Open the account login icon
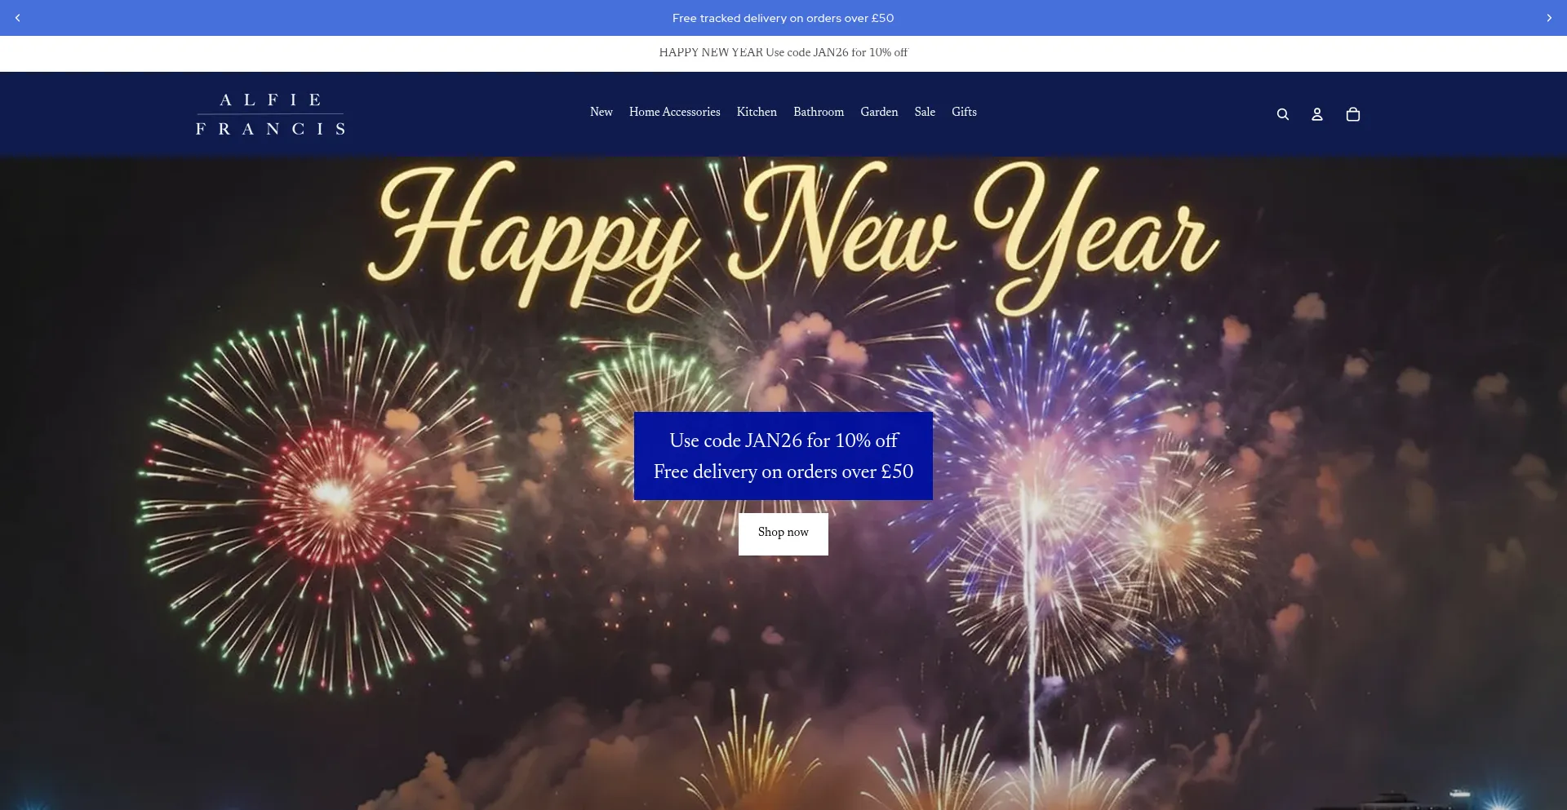 tap(1316, 115)
